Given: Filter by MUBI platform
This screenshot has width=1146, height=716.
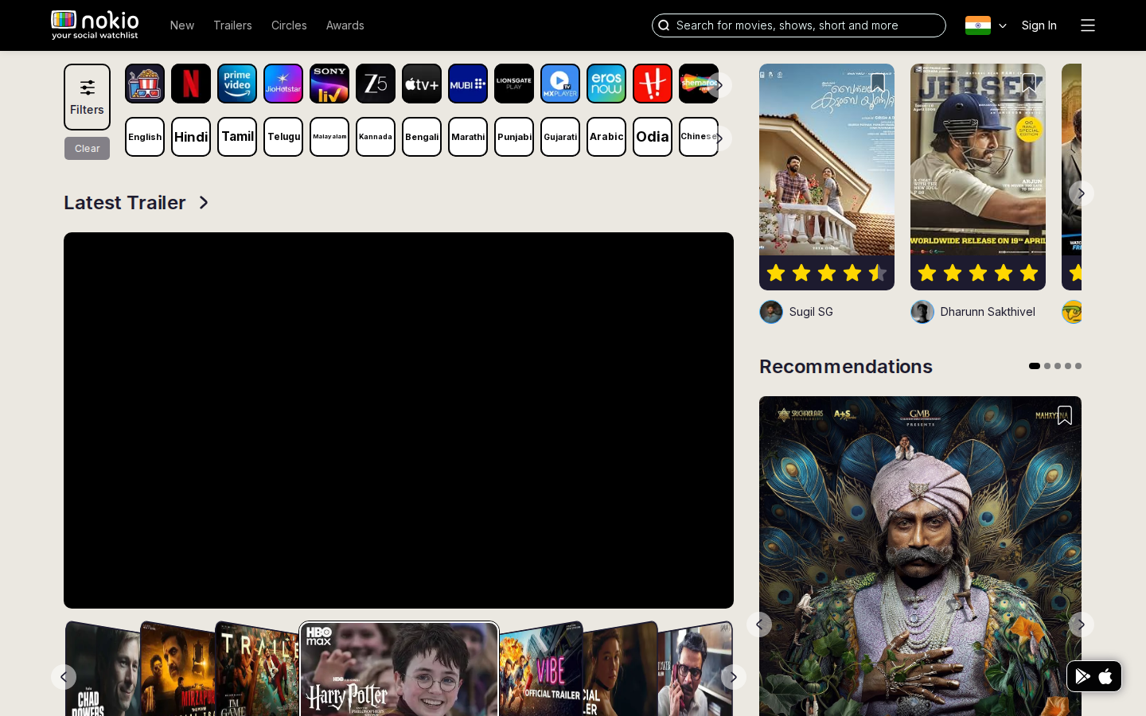Looking at the screenshot, I should click(468, 84).
